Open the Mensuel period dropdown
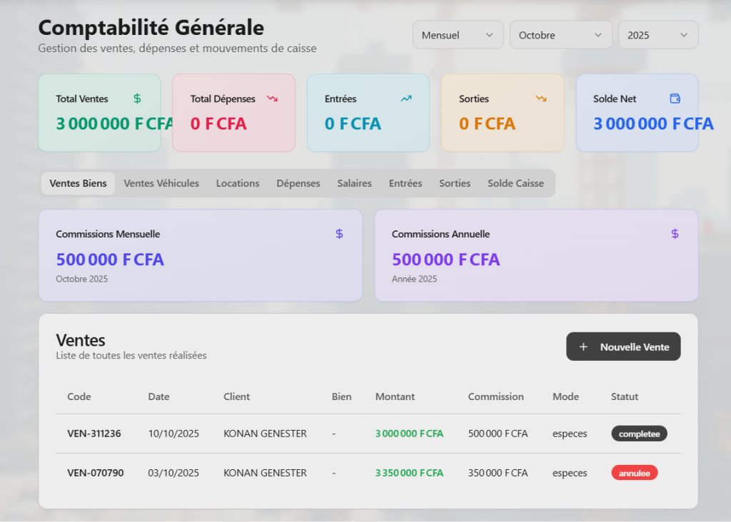 tap(458, 35)
